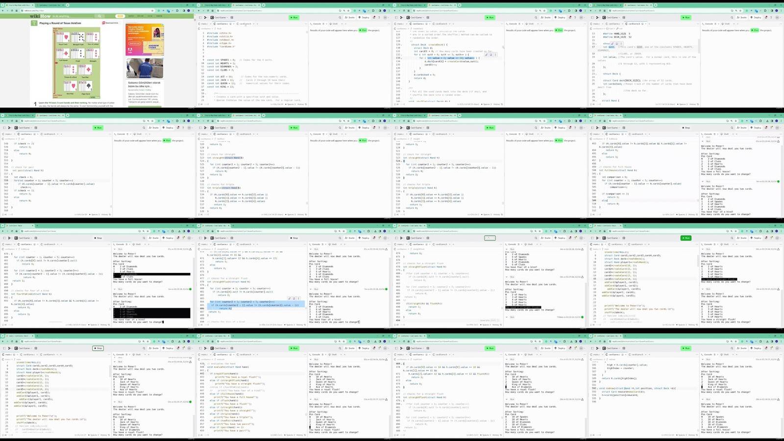
Task: Select the Shell tab in the #include frame
Action: pyautogui.click(x=334, y=24)
